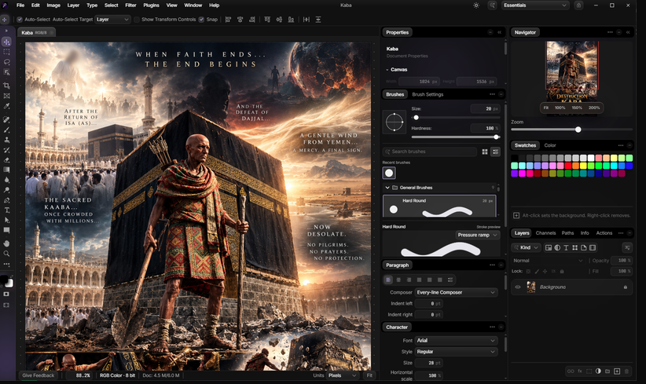Collapse the General Brushes folder
The width and height of the screenshot is (646, 384).
click(387, 188)
